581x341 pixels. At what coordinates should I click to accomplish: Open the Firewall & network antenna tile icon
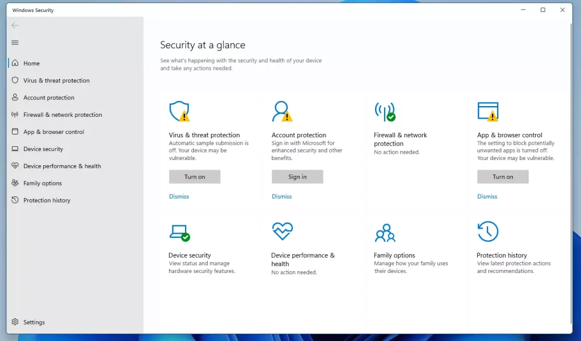tap(385, 111)
